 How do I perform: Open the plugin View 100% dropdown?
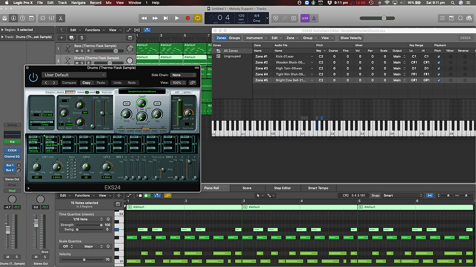pos(178,83)
